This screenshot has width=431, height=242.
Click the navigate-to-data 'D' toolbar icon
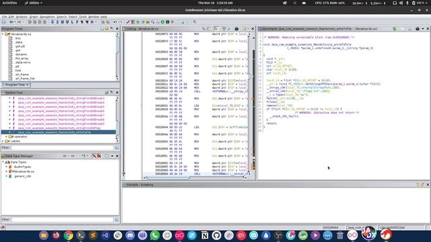[63, 22]
